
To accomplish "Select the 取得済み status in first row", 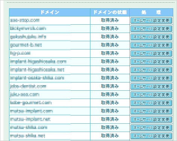I will click(x=110, y=20).
